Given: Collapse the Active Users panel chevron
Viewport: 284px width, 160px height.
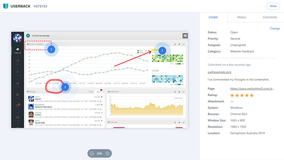Looking at the screenshot, I should pyautogui.click(x=183, y=92).
